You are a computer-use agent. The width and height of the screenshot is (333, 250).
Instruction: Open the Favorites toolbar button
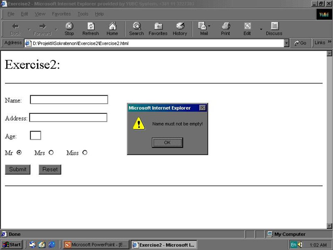158,29
